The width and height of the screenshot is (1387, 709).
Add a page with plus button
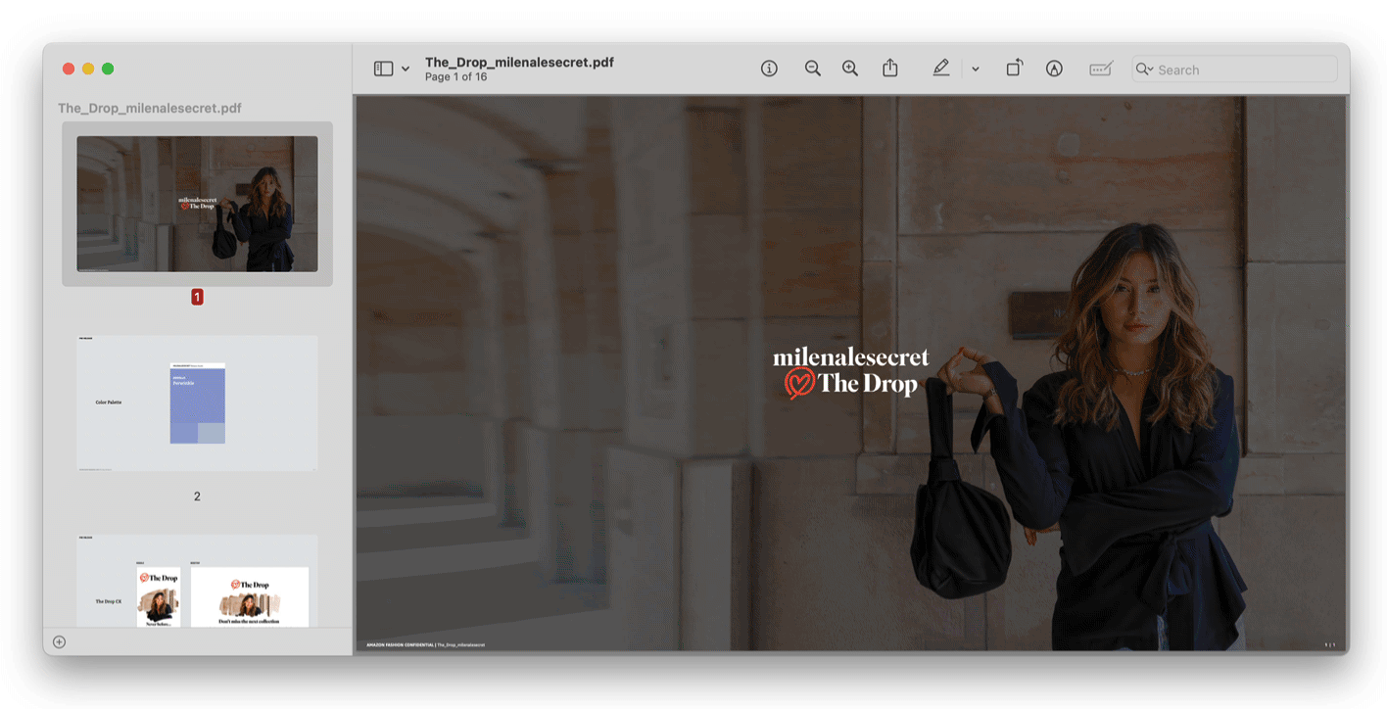59,642
